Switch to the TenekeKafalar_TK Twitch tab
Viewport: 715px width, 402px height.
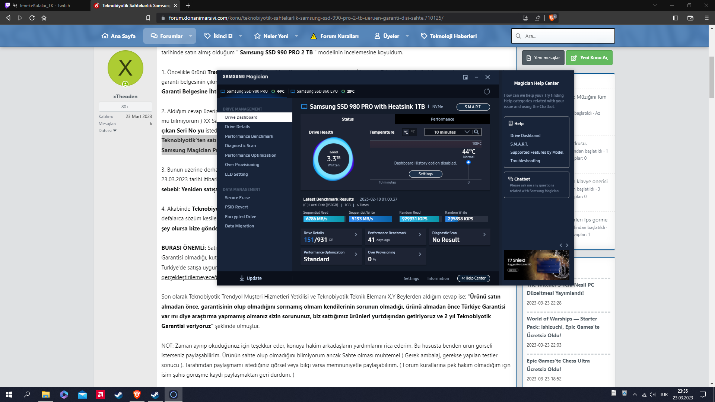pos(45,6)
